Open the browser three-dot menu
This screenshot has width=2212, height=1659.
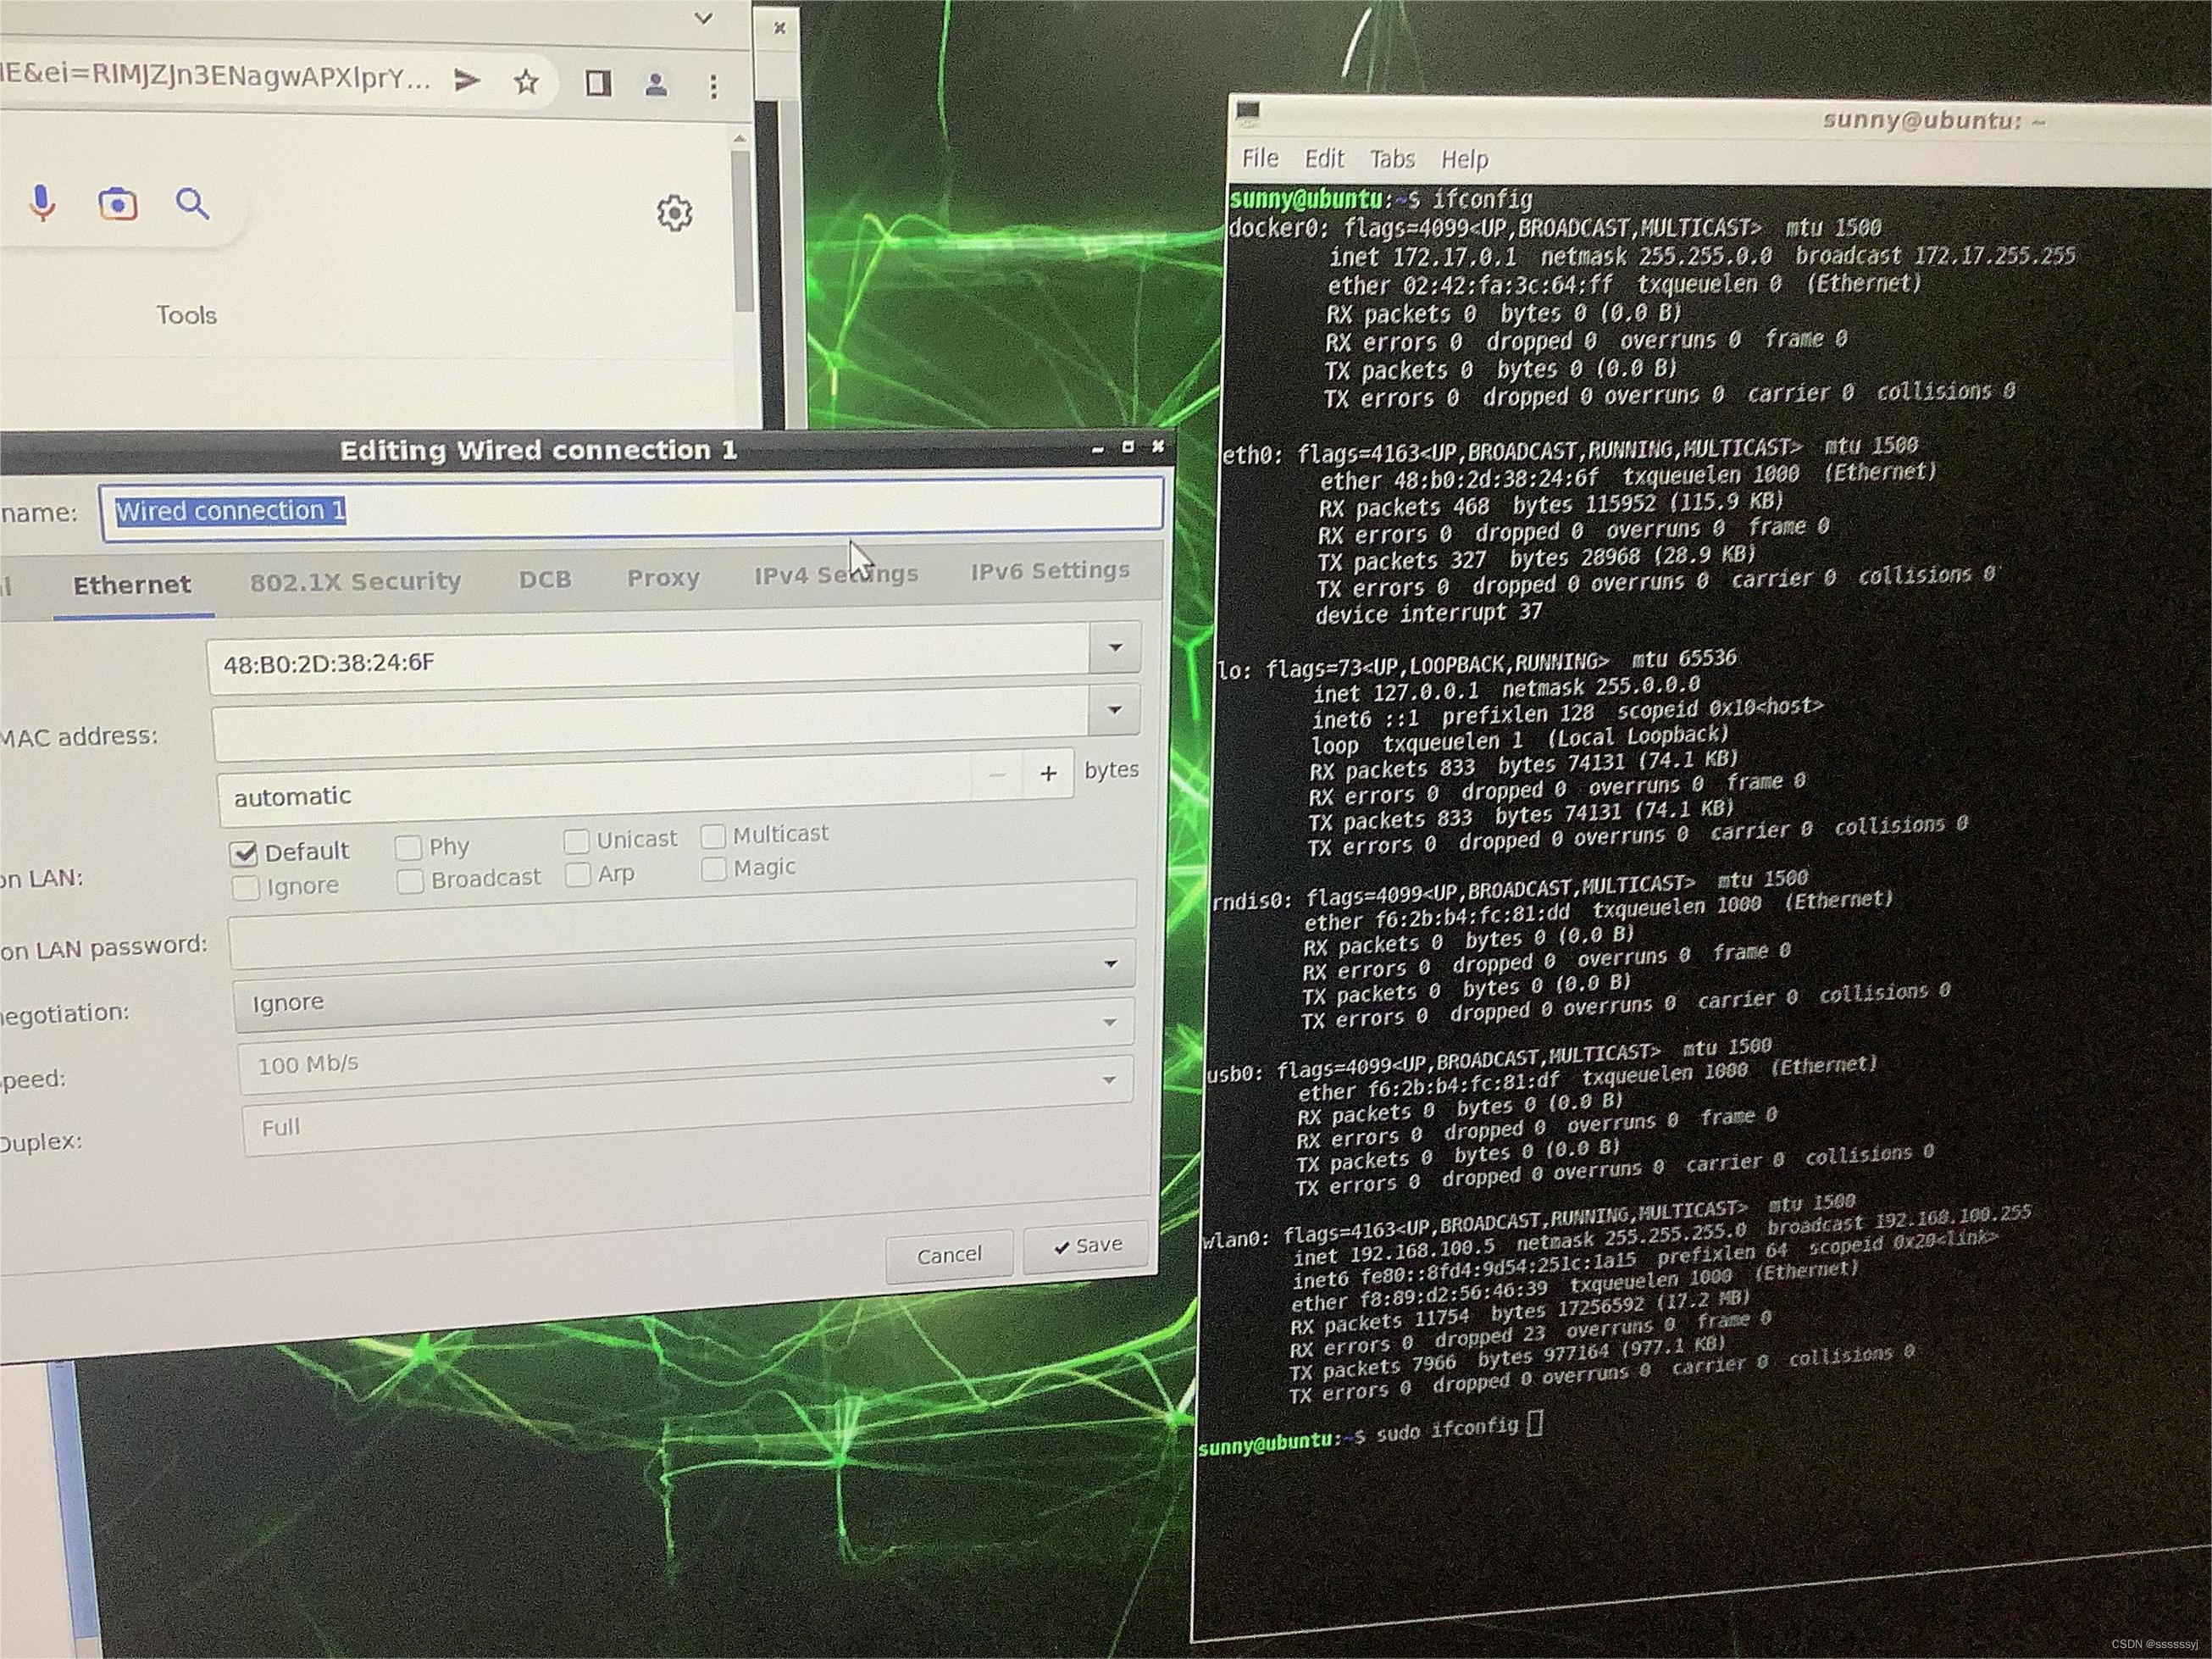click(x=713, y=86)
